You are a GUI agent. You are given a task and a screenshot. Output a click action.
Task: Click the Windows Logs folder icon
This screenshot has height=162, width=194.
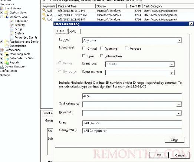point(6,17)
